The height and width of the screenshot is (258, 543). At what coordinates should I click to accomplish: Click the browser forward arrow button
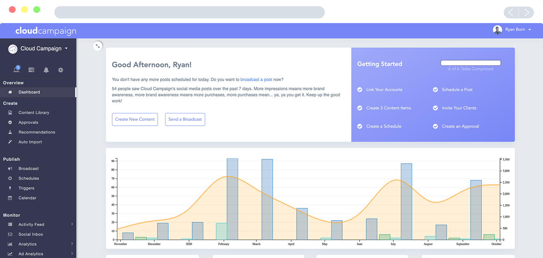(x=526, y=13)
